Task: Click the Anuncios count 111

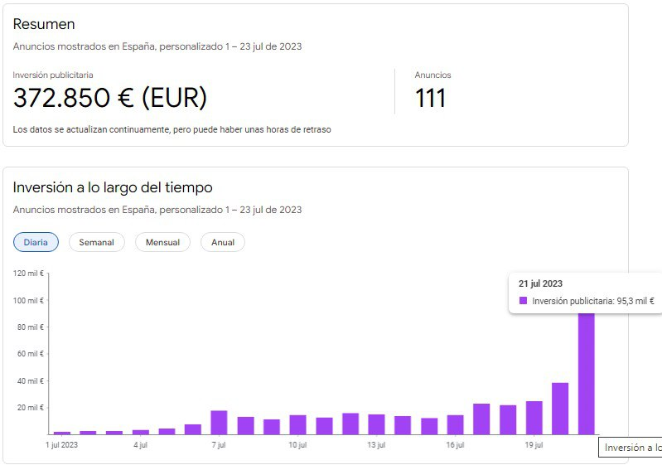Action: (430, 98)
